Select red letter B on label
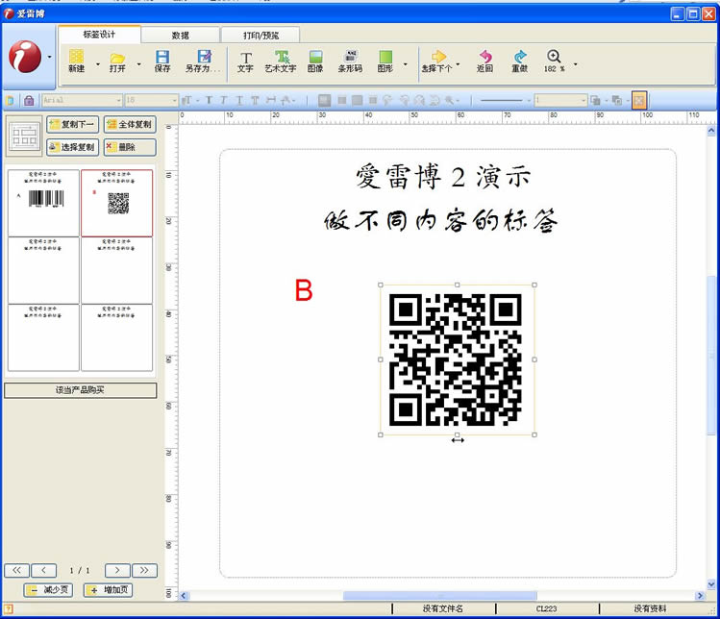This screenshot has height=619, width=720. pos(304,290)
